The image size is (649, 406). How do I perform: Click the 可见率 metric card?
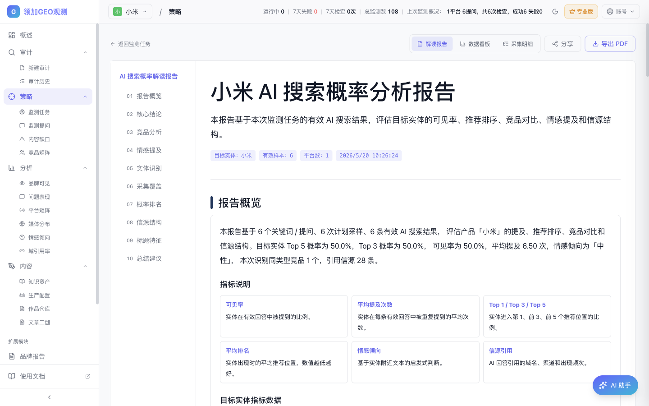pos(284,316)
